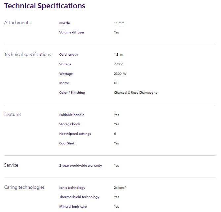Screen dimensions: 221x212
Task: Click the 2x ions* value text
Action: [x=120, y=188]
